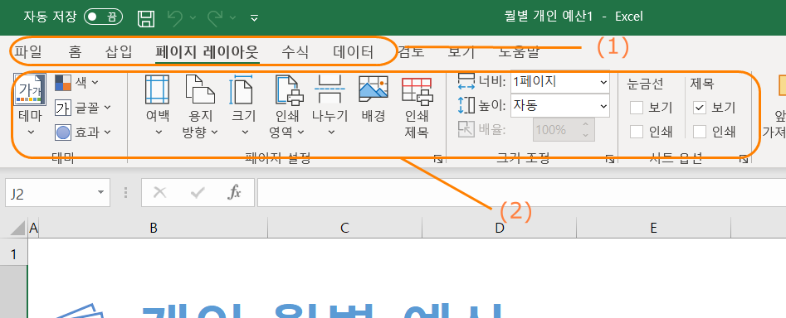
Task: Switch to the 수식 tab
Action: [x=295, y=51]
